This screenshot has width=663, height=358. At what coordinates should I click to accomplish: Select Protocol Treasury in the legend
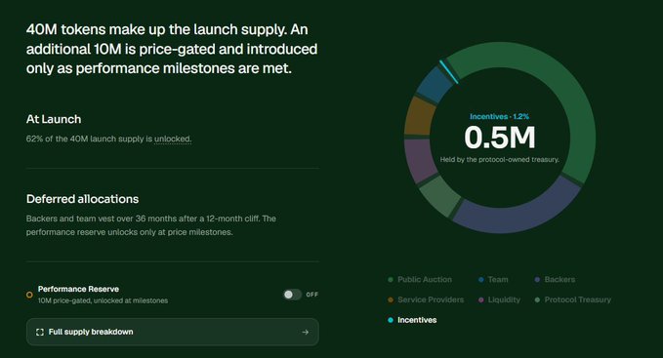tap(573, 299)
